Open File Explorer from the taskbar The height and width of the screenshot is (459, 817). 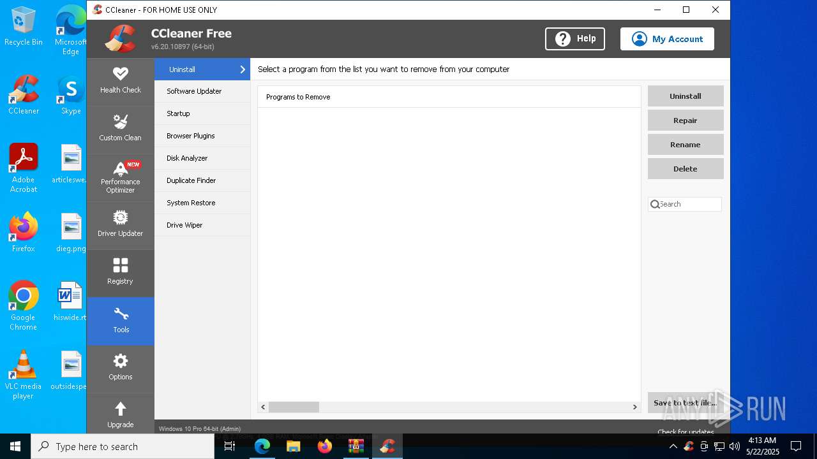pos(294,446)
